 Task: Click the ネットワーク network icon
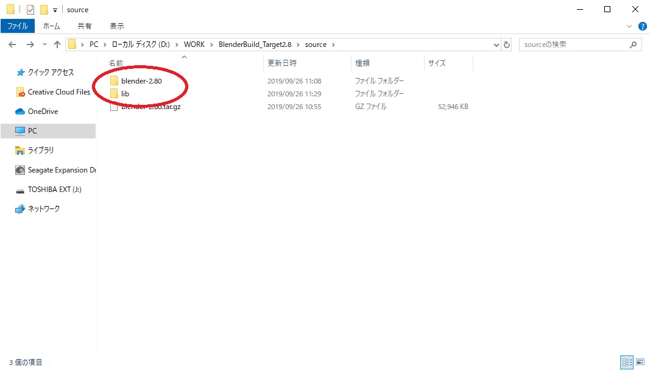pyautogui.click(x=20, y=209)
